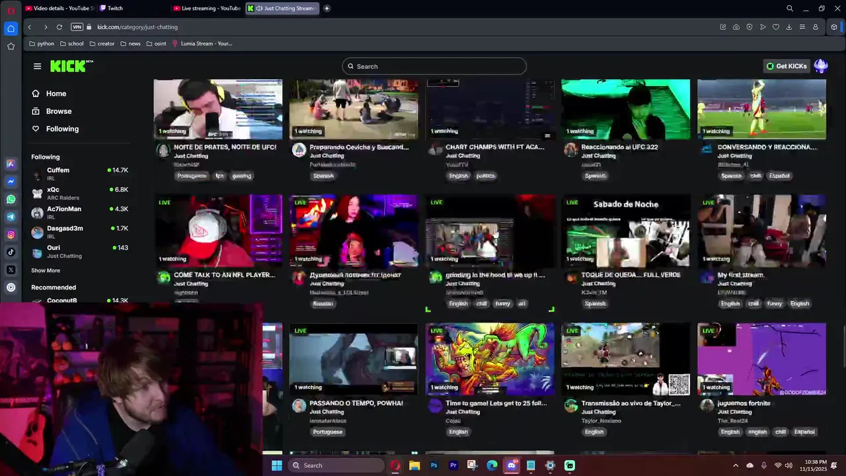The height and width of the screenshot is (476, 846).
Task: Click 'My first stream' title link
Action: pyautogui.click(x=741, y=275)
